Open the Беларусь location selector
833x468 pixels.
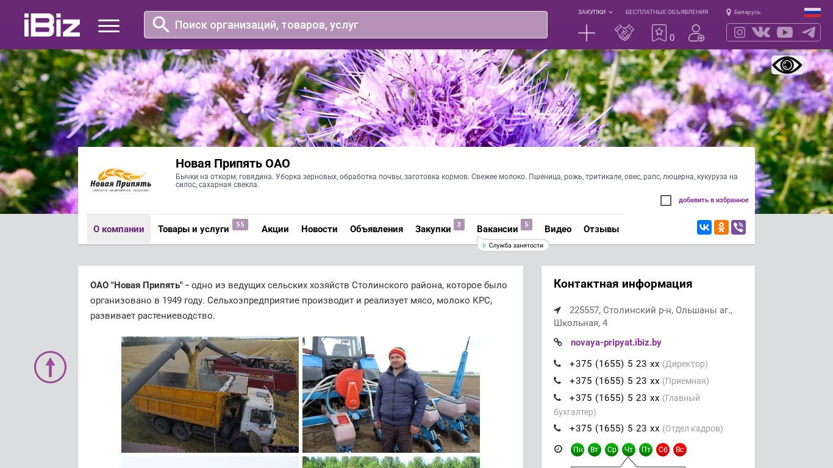point(743,12)
